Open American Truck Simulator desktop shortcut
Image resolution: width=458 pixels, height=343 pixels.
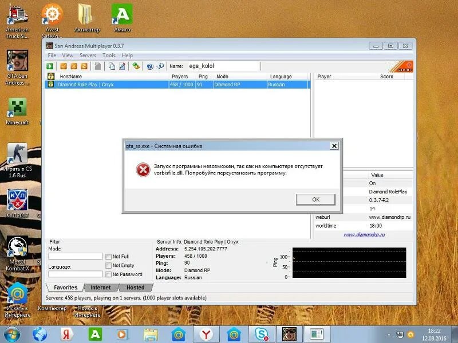pyautogui.click(x=17, y=21)
